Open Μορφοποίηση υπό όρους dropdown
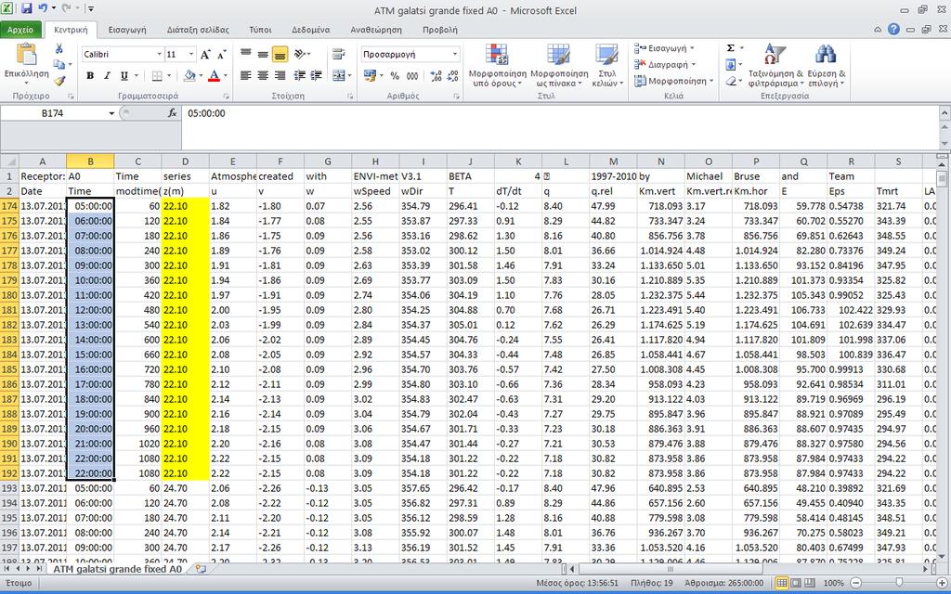Image resolution: width=951 pixels, height=594 pixels. click(x=498, y=66)
